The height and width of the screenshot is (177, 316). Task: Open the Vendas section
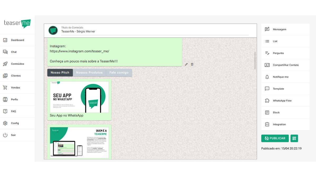(x=17, y=88)
